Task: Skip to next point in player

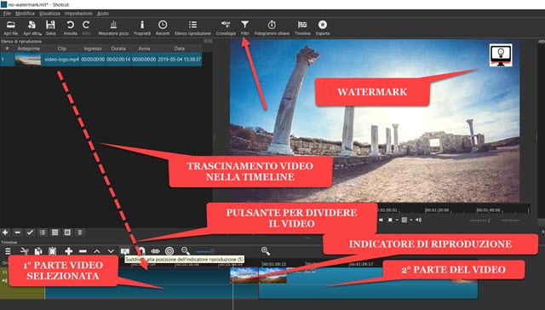Action: coord(381,220)
